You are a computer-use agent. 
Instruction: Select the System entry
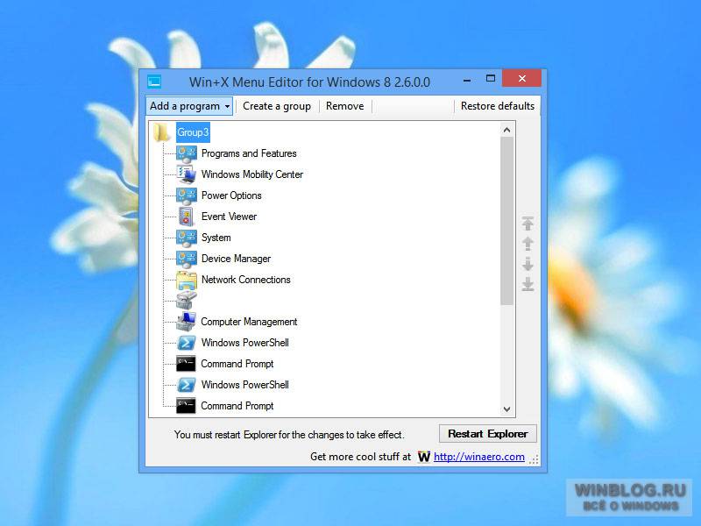pyautogui.click(x=216, y=238)
